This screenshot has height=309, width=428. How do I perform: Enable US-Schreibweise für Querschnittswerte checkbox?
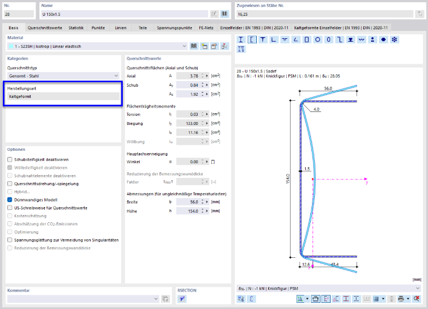click(10, 208)
